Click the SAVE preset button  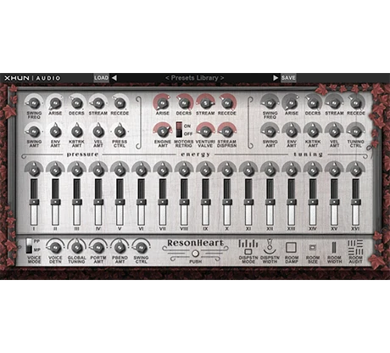(288, 78)
